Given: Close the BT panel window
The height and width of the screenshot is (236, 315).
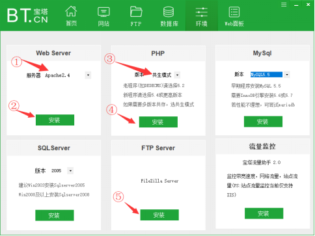Looking at the screenshot, I should point(308,5).
